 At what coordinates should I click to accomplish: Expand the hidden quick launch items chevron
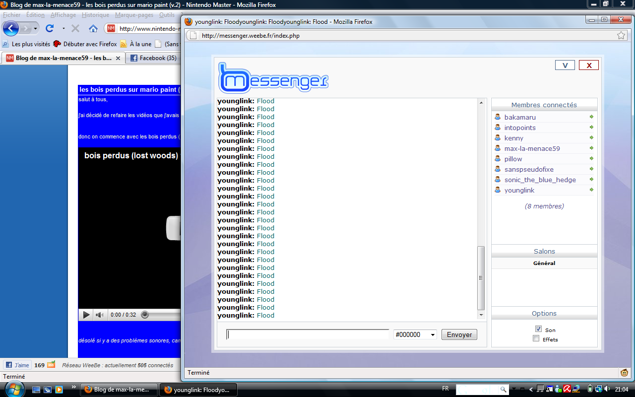click(74, 387)
